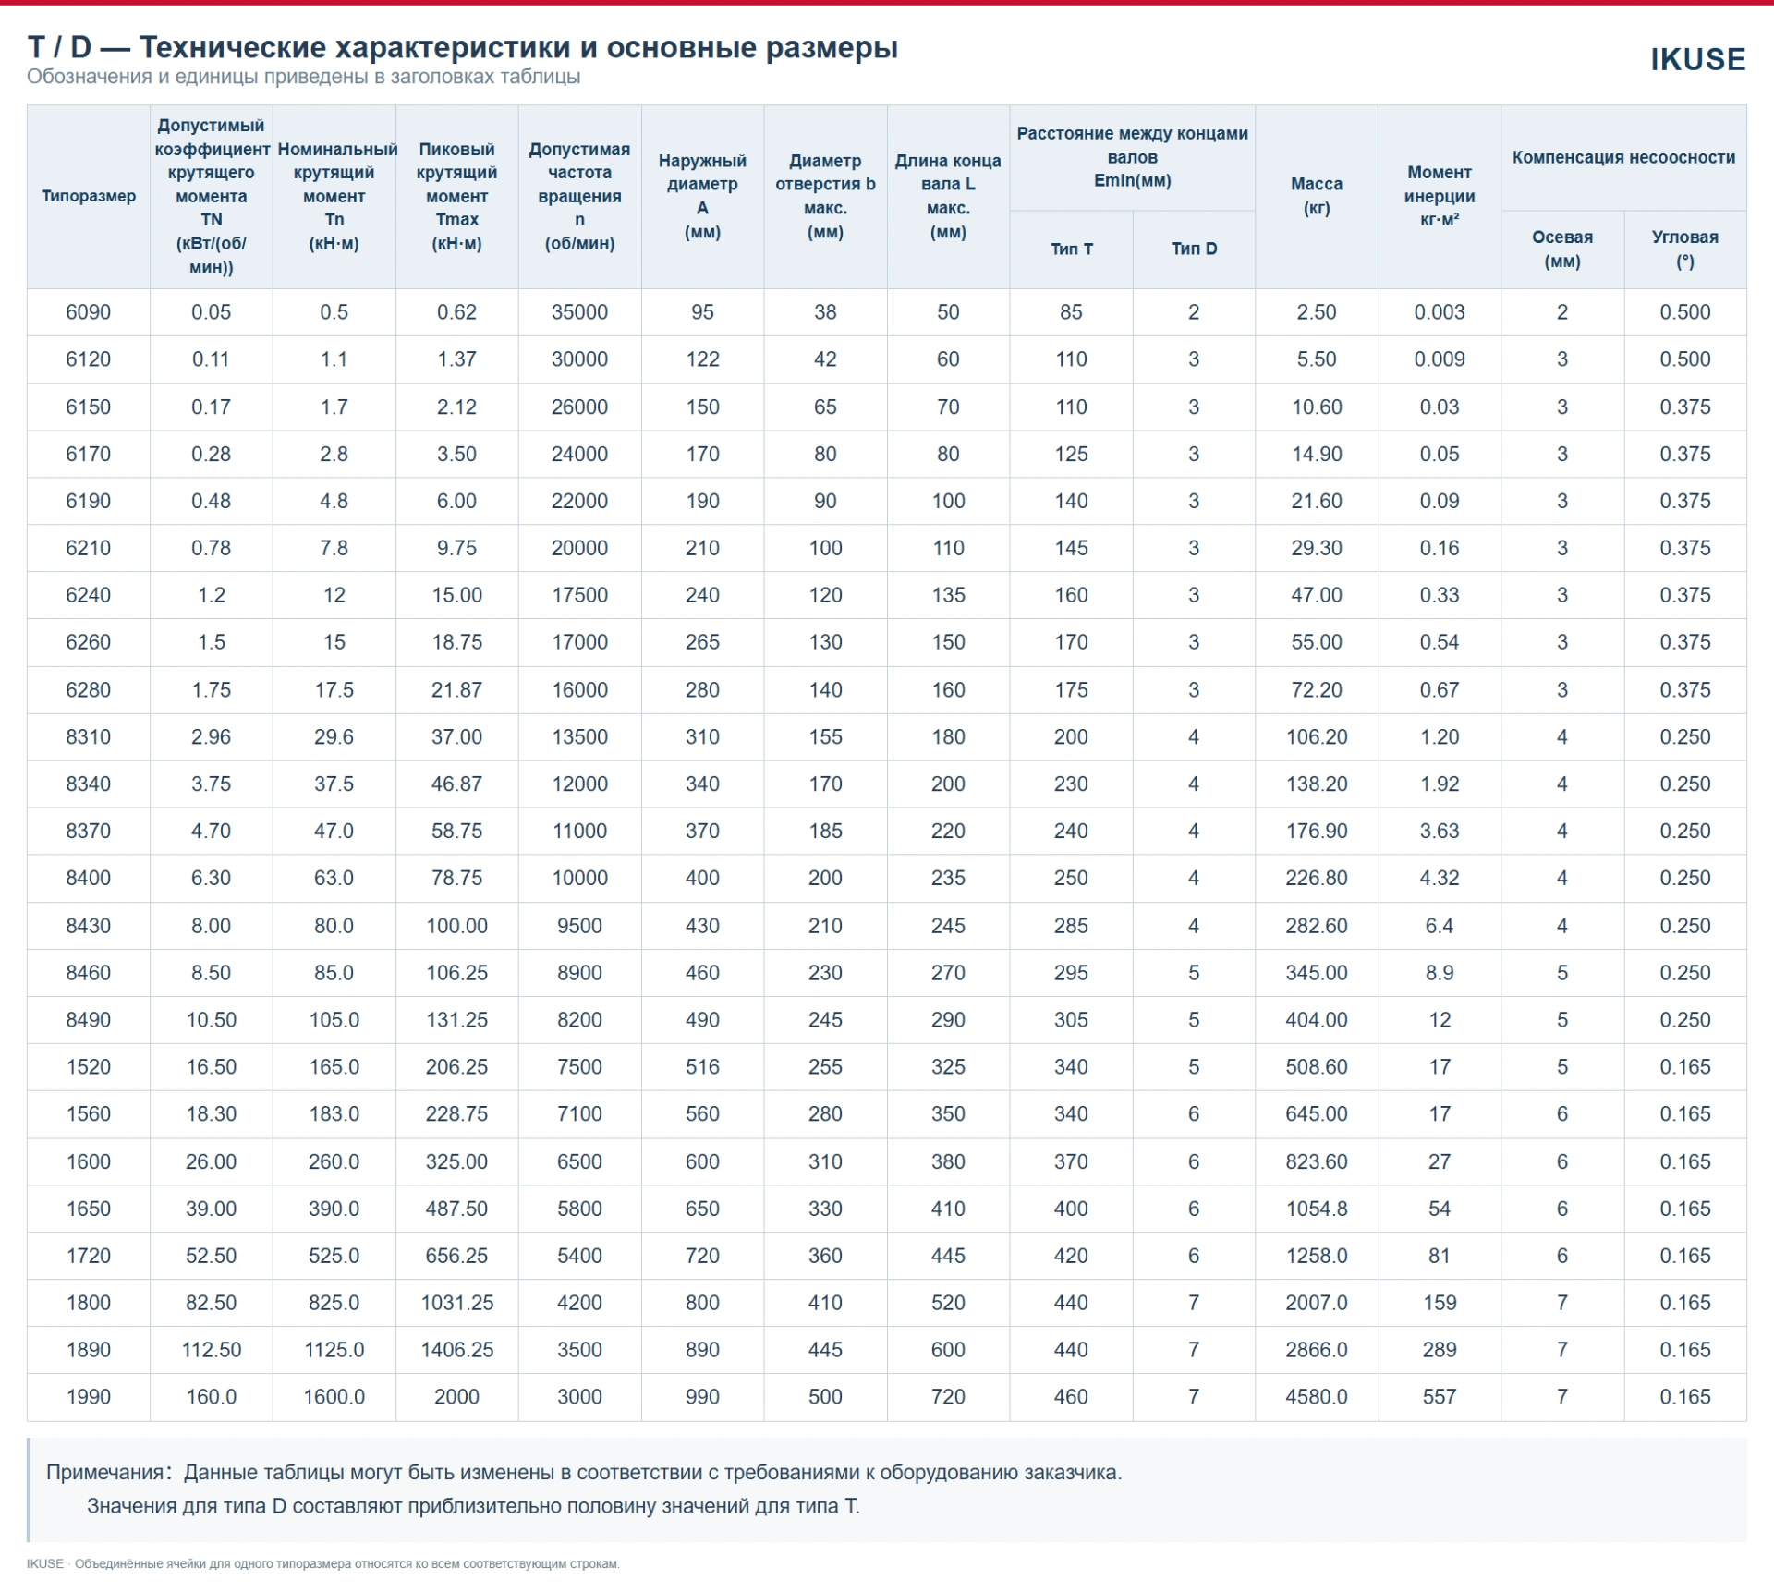Click speed value '26000'

coord(579,407)
